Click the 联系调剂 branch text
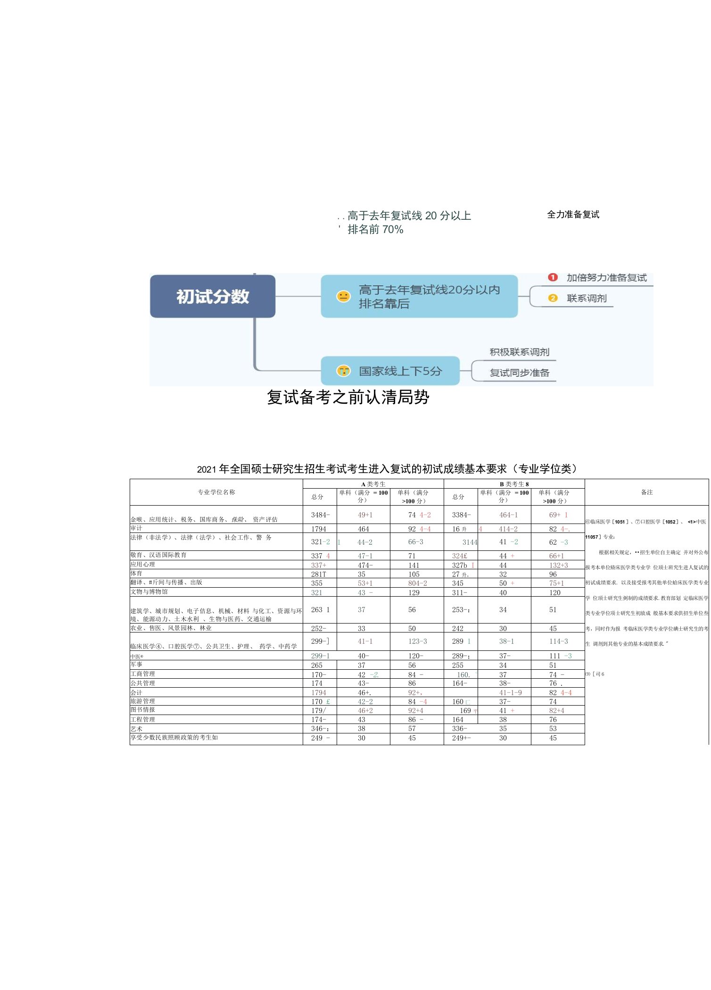 click(x=587, y=298)
